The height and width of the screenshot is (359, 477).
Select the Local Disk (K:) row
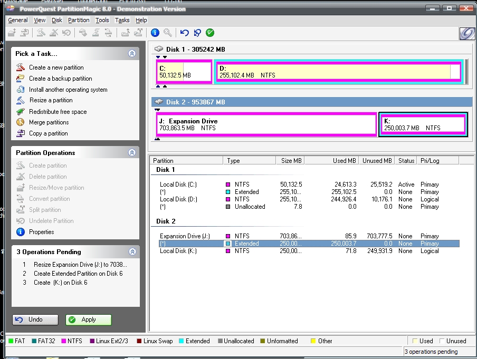click(309, 251)
